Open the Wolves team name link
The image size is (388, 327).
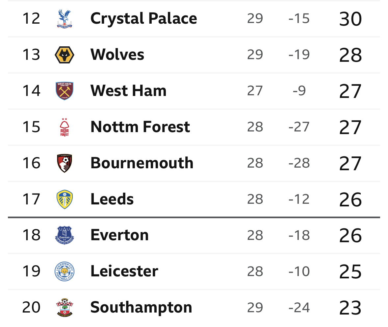point(117,55)
